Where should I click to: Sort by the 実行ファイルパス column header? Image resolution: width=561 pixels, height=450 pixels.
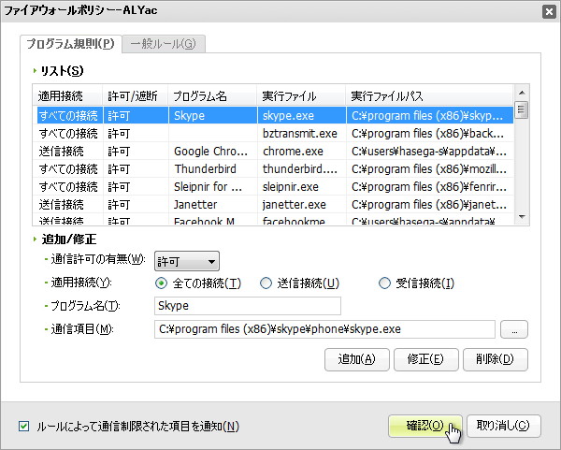coord(429,96)
